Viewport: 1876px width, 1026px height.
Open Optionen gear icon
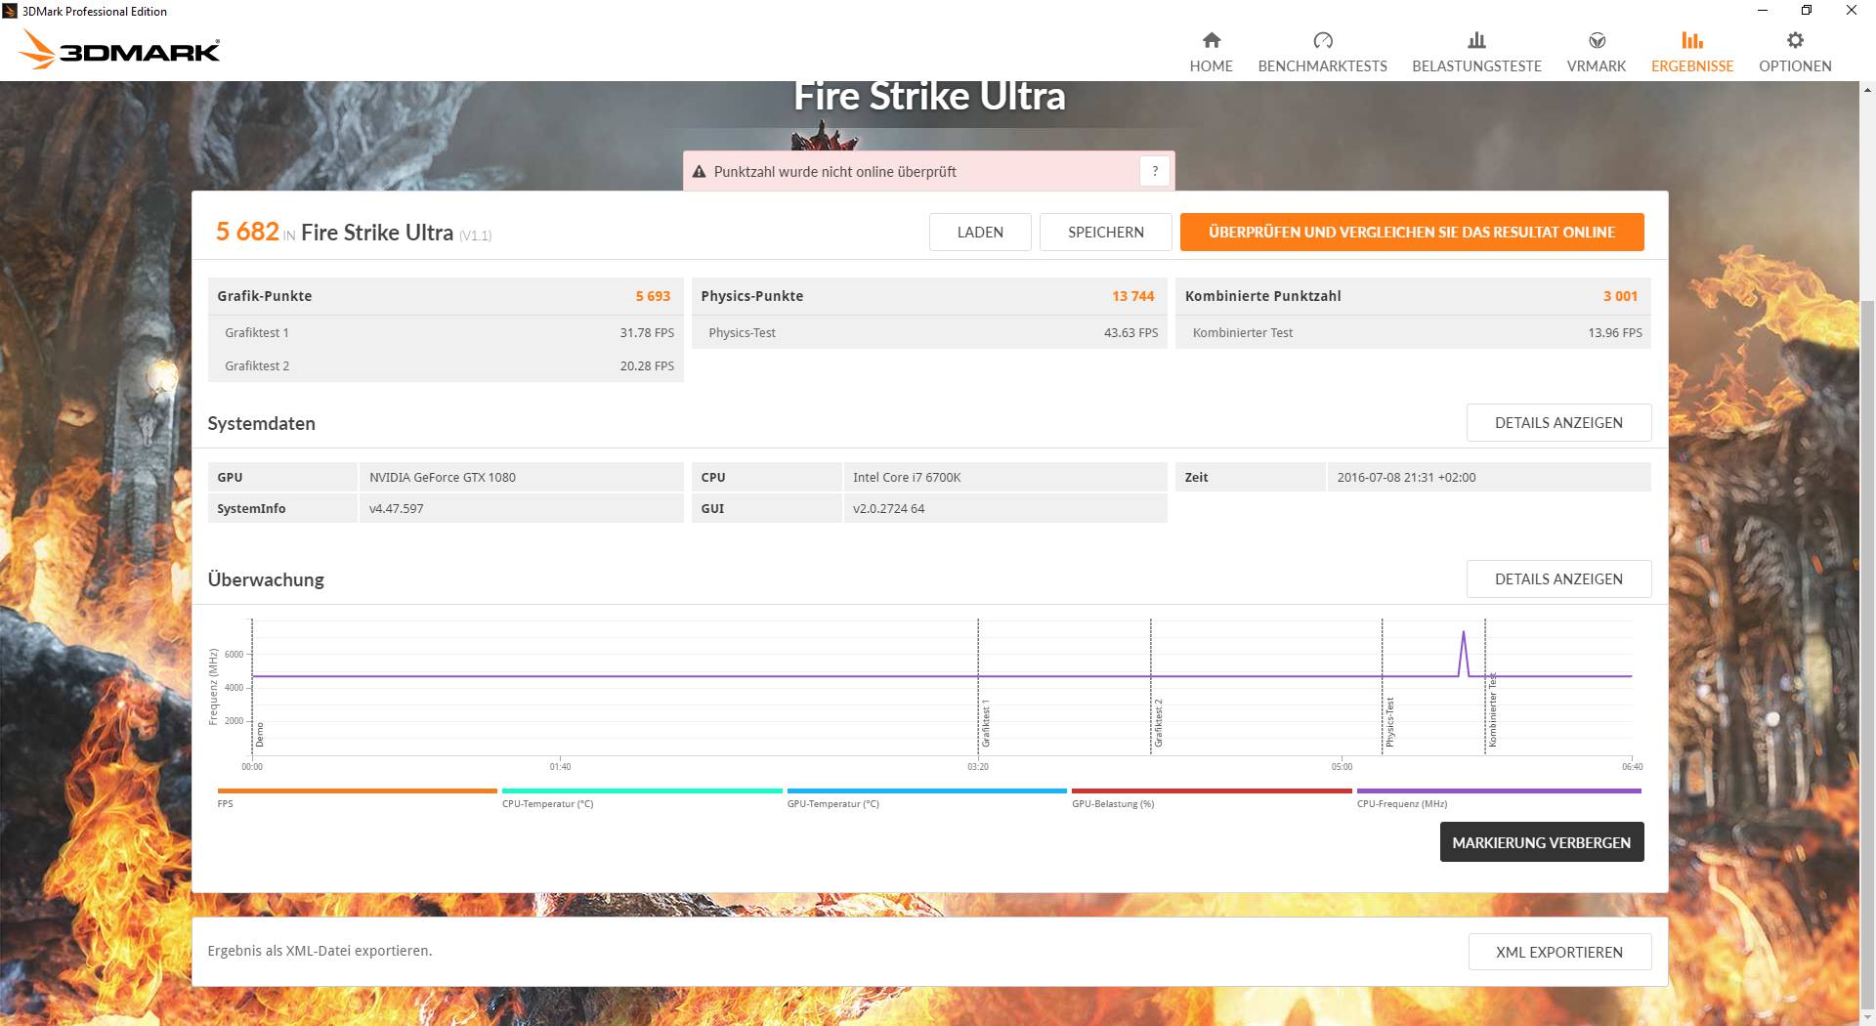[1795, 40]
